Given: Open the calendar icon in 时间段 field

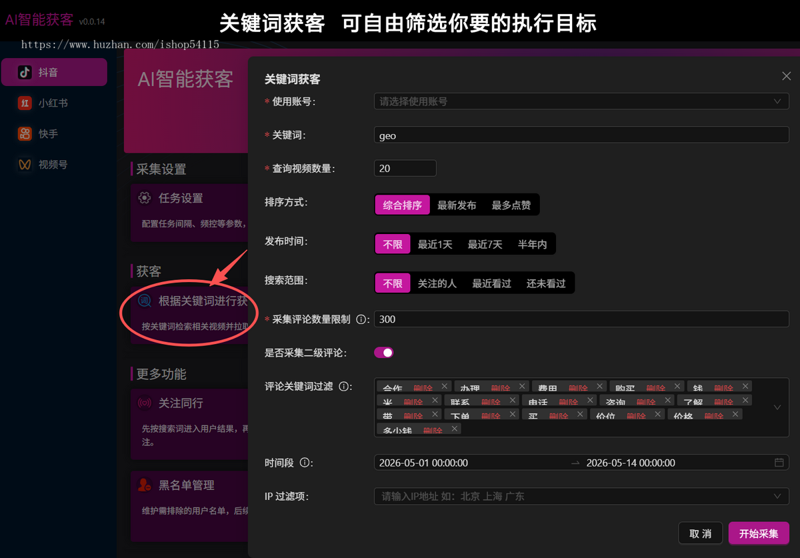Looking at the screenshot, I should 779,463.
